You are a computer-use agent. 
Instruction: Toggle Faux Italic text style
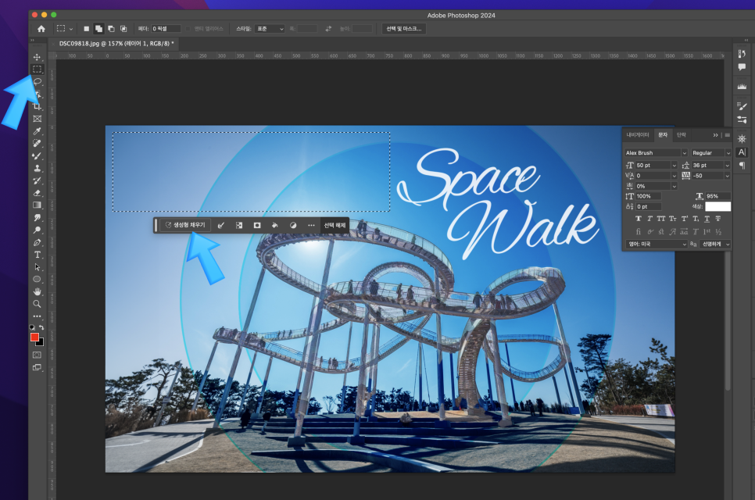point(649,219)
